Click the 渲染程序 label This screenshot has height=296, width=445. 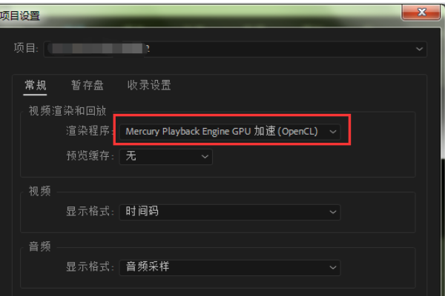90,131
